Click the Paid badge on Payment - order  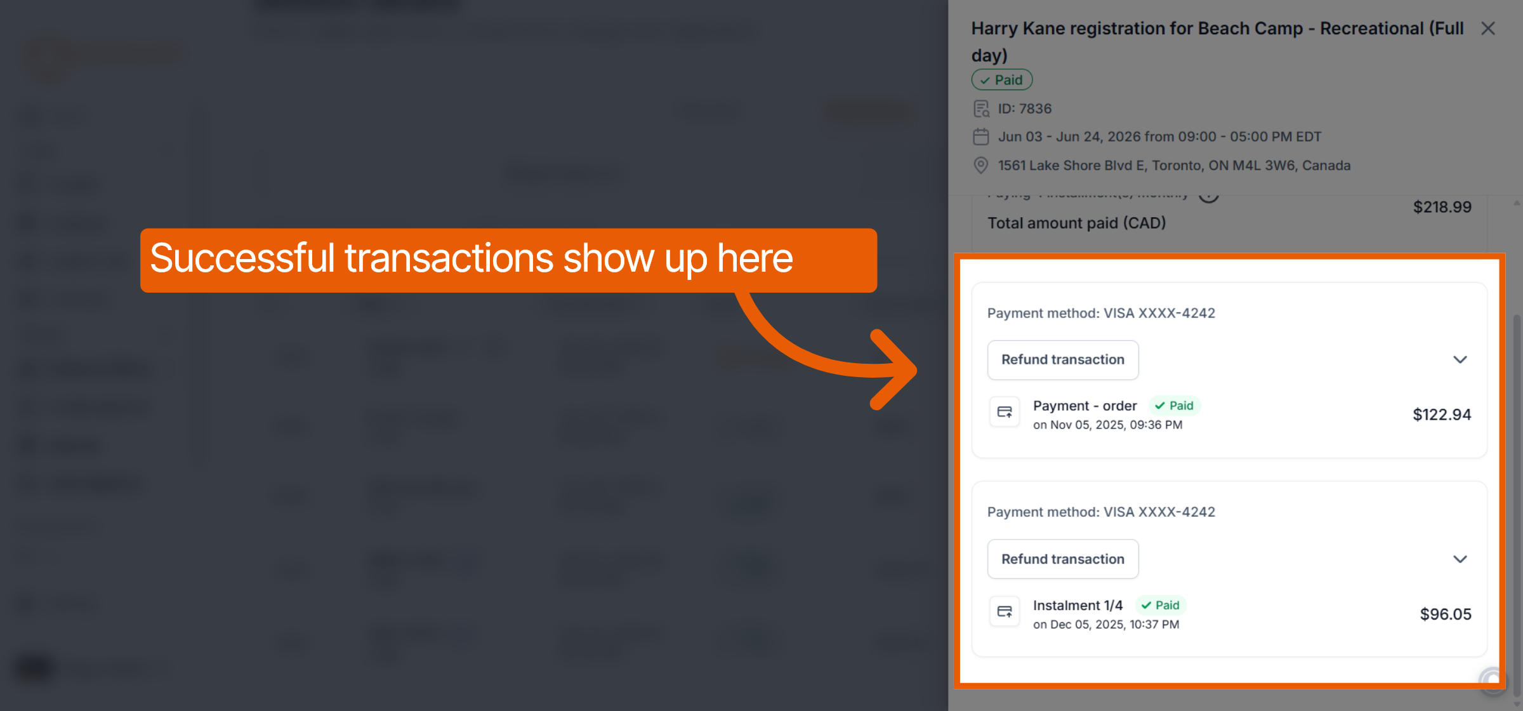[1175, 406]
